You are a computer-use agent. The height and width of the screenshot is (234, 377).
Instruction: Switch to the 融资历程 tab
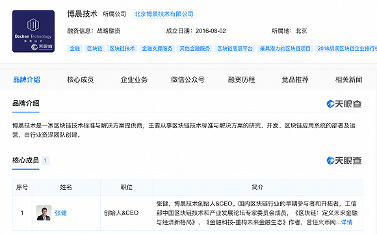[x=241, y=79]
